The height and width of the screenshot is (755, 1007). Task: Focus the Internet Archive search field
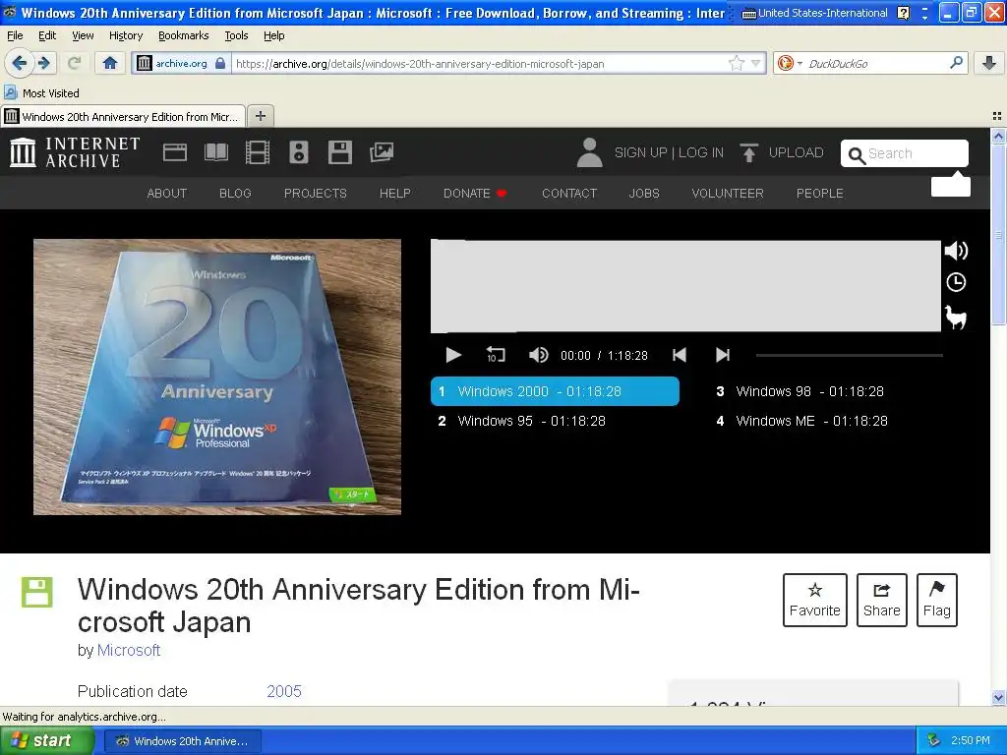[905, 153]
